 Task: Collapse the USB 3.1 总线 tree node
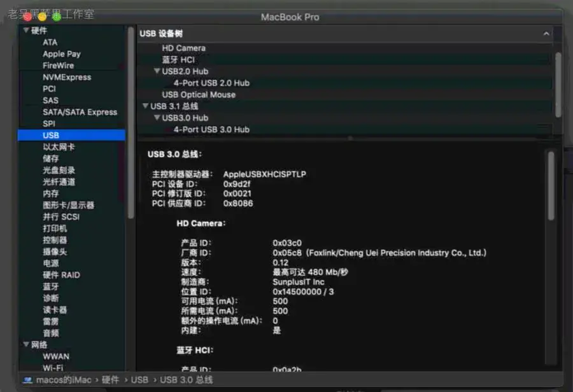tap(145, 106)
